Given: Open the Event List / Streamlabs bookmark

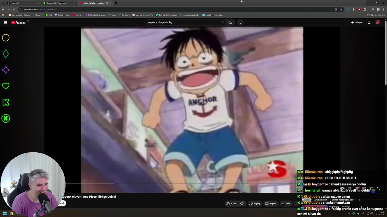Looking at the screenshot, I should tap(166, 15).
